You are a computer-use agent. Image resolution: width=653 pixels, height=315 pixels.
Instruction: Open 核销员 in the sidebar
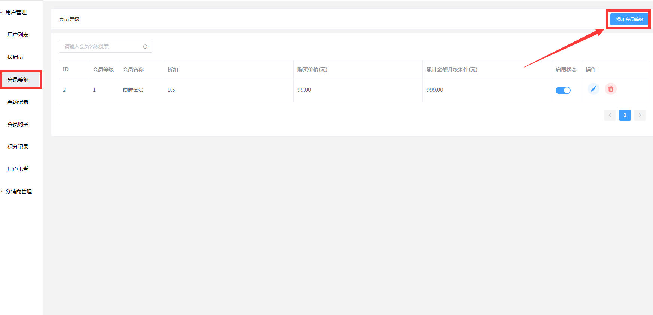15,57
